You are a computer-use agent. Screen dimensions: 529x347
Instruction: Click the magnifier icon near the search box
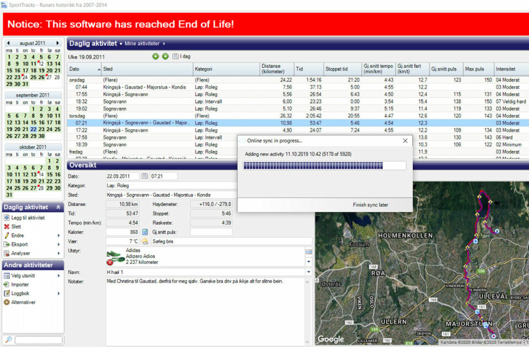click(8, 339)
